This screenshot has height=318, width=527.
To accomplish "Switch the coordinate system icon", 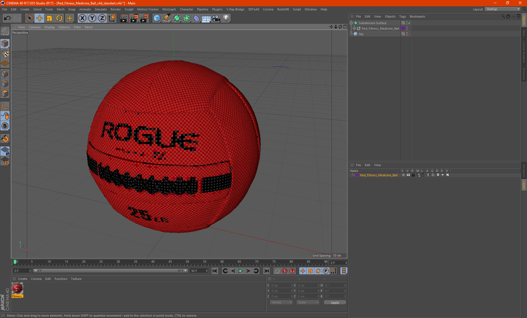I will pos(112,18).
